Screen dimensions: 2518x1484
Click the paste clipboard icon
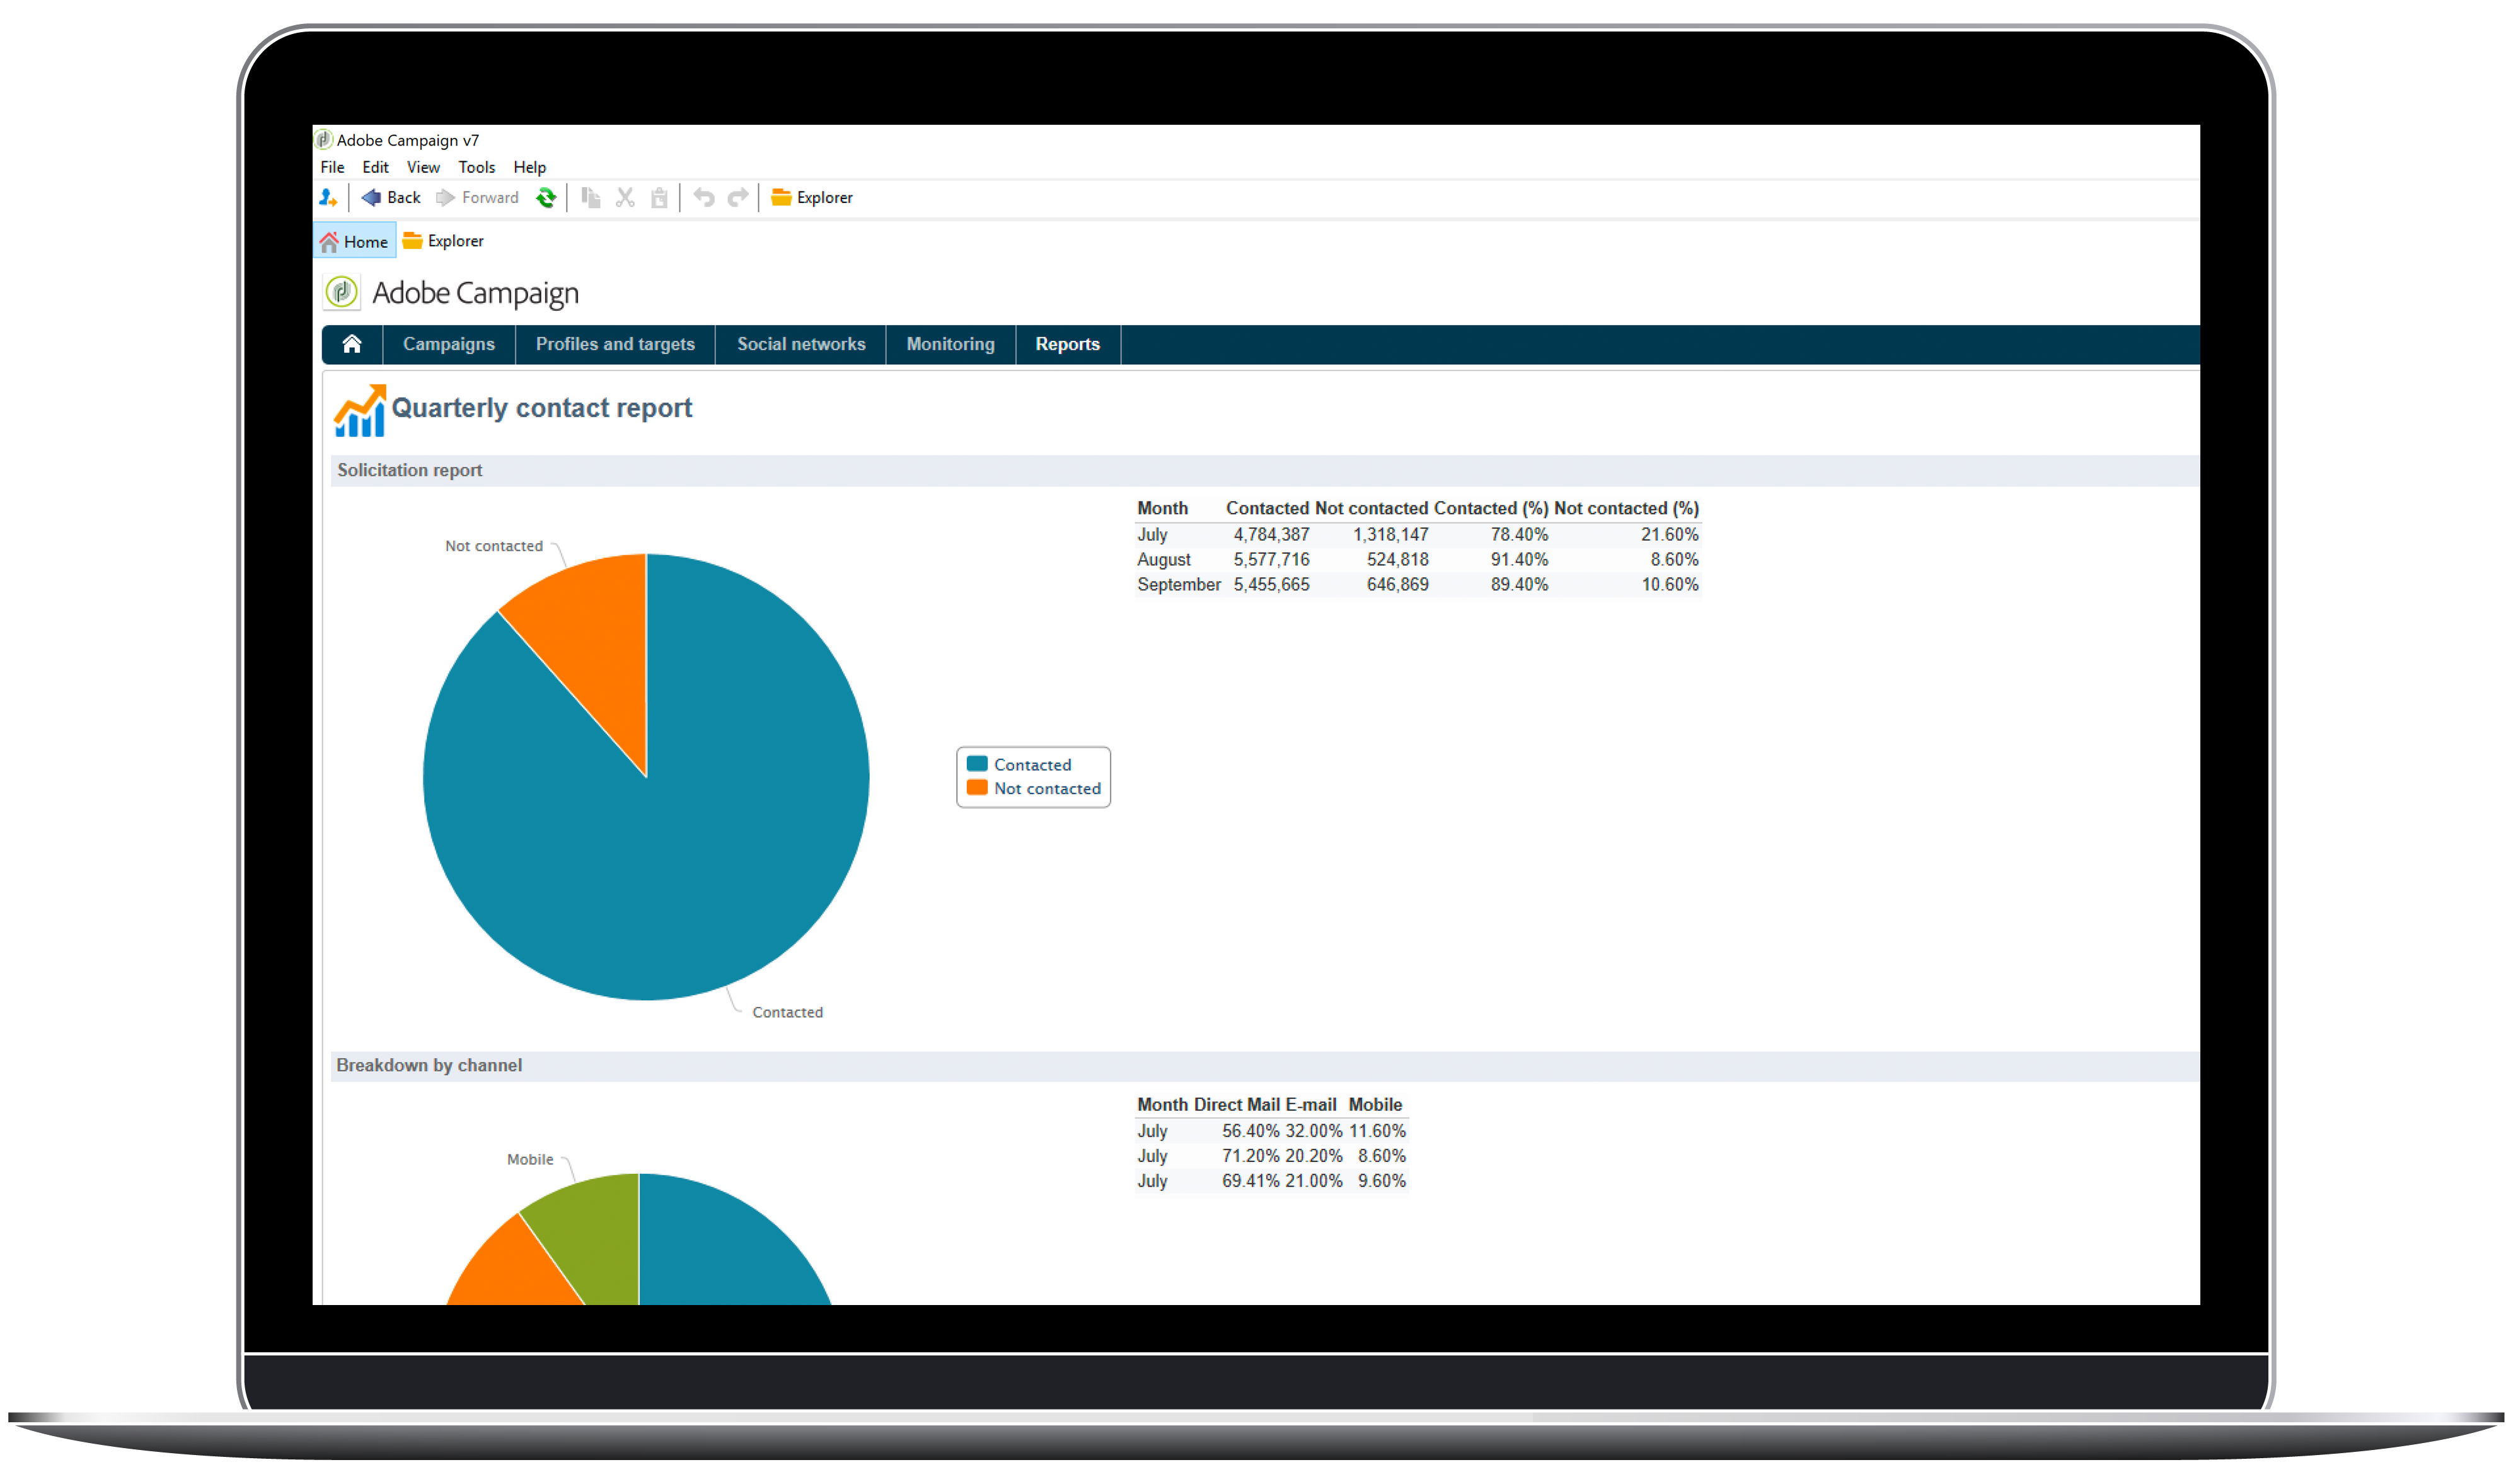[x=659, y=198]
